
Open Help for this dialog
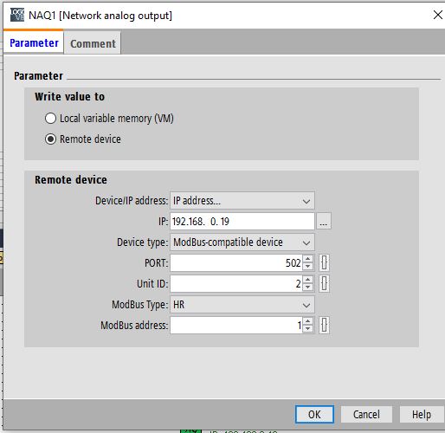point(421,415)
